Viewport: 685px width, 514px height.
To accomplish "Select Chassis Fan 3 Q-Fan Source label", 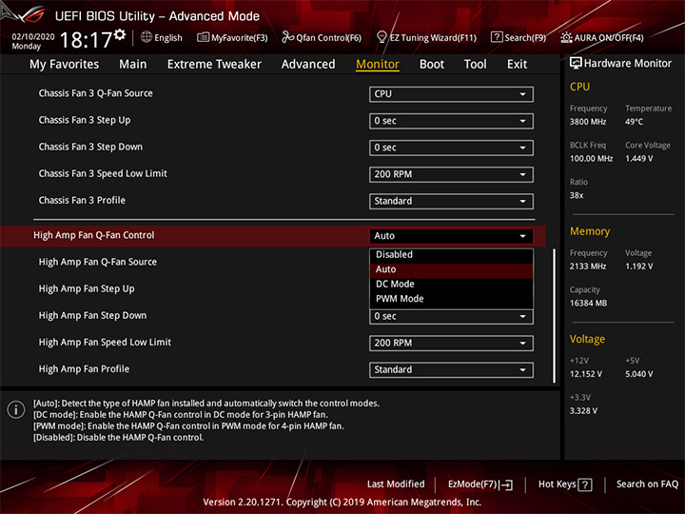I will point(96,93).
